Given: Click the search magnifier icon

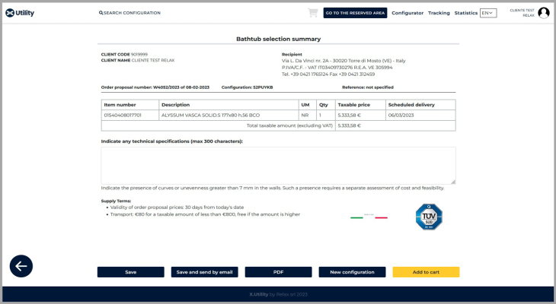Looking at the screenshot, I should 101,13.
